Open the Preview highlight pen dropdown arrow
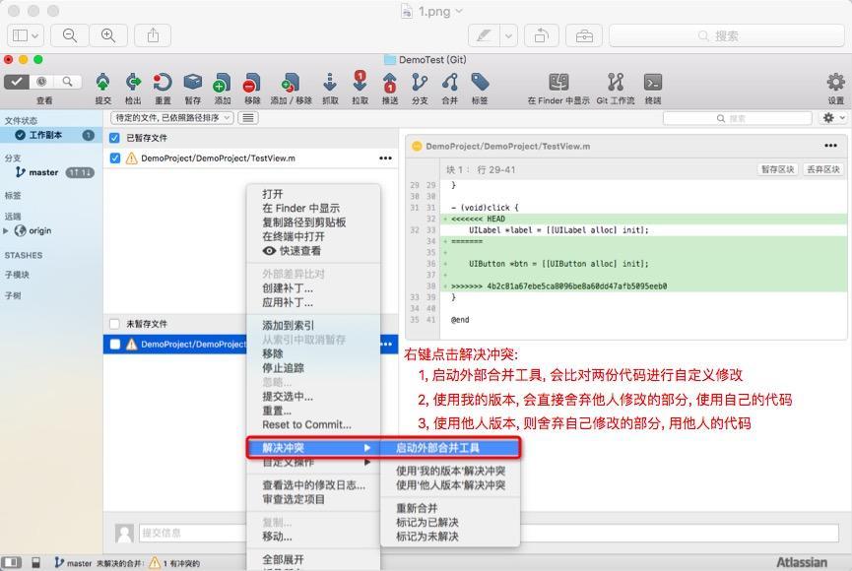852x571 pixels. click(x=508, y=35)
